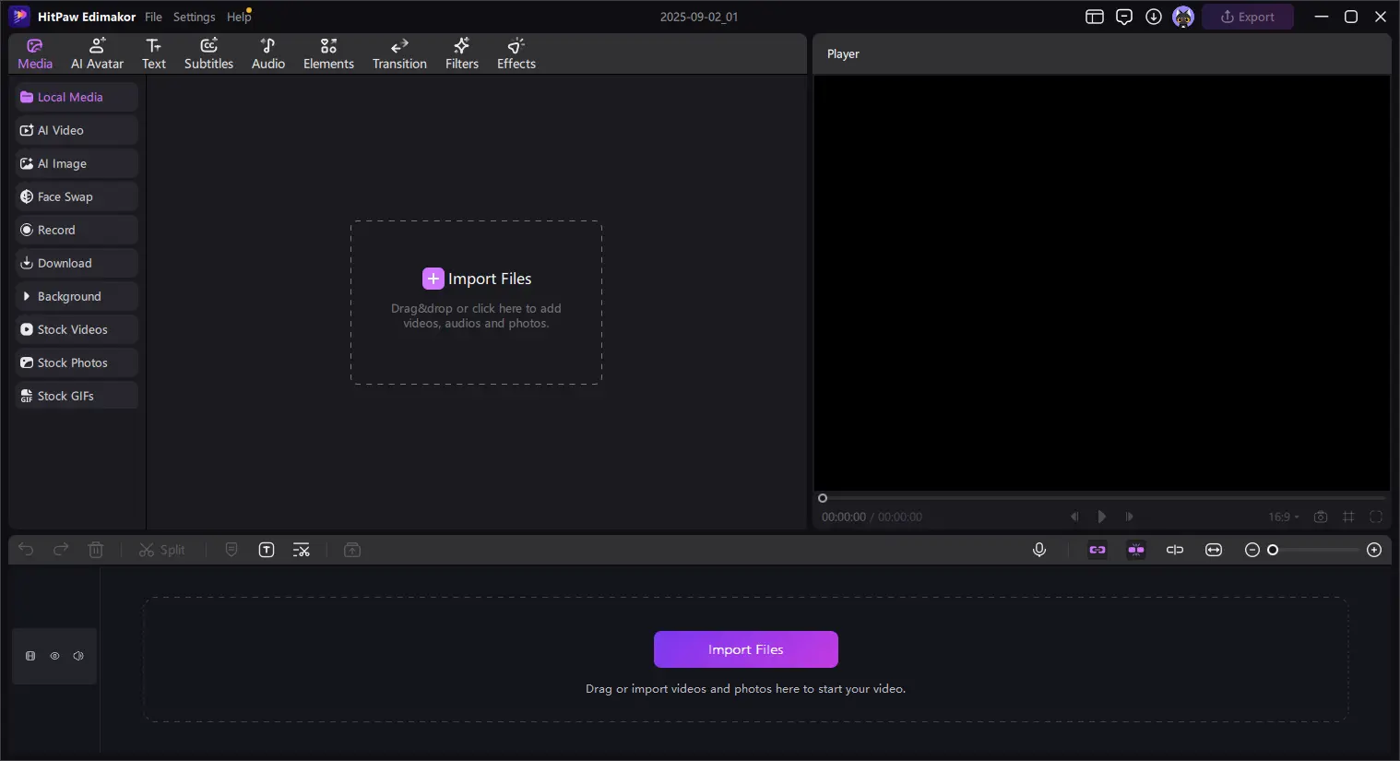
Task: Open the Face Swap feature in the sidebar
Action: click(64, 196)
